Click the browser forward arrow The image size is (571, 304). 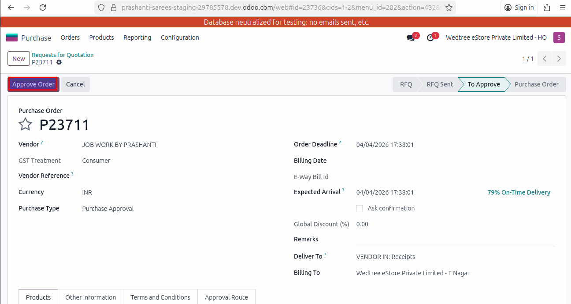coord(27,8)
